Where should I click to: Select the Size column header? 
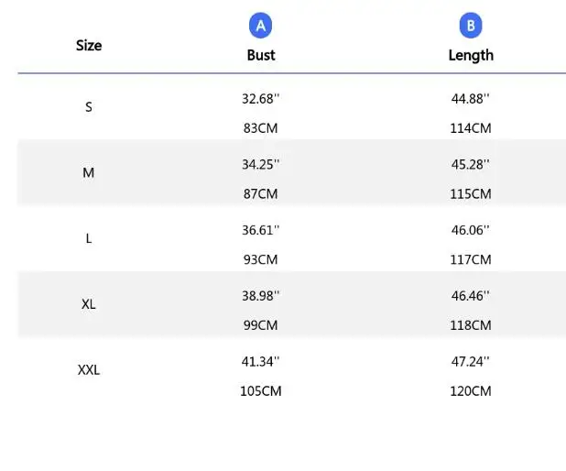click(89, 45)
